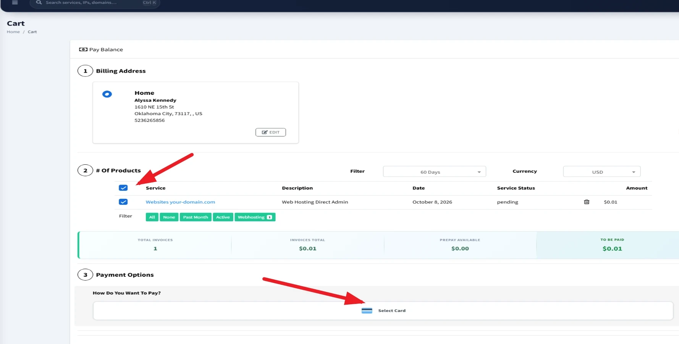This screenshot has height=344, width=679.
Task: Apply the Active filter tag
Action: click(223, 217)
